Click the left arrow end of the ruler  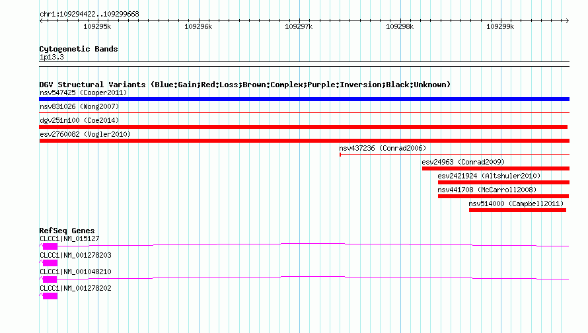(x=41, y=20)
